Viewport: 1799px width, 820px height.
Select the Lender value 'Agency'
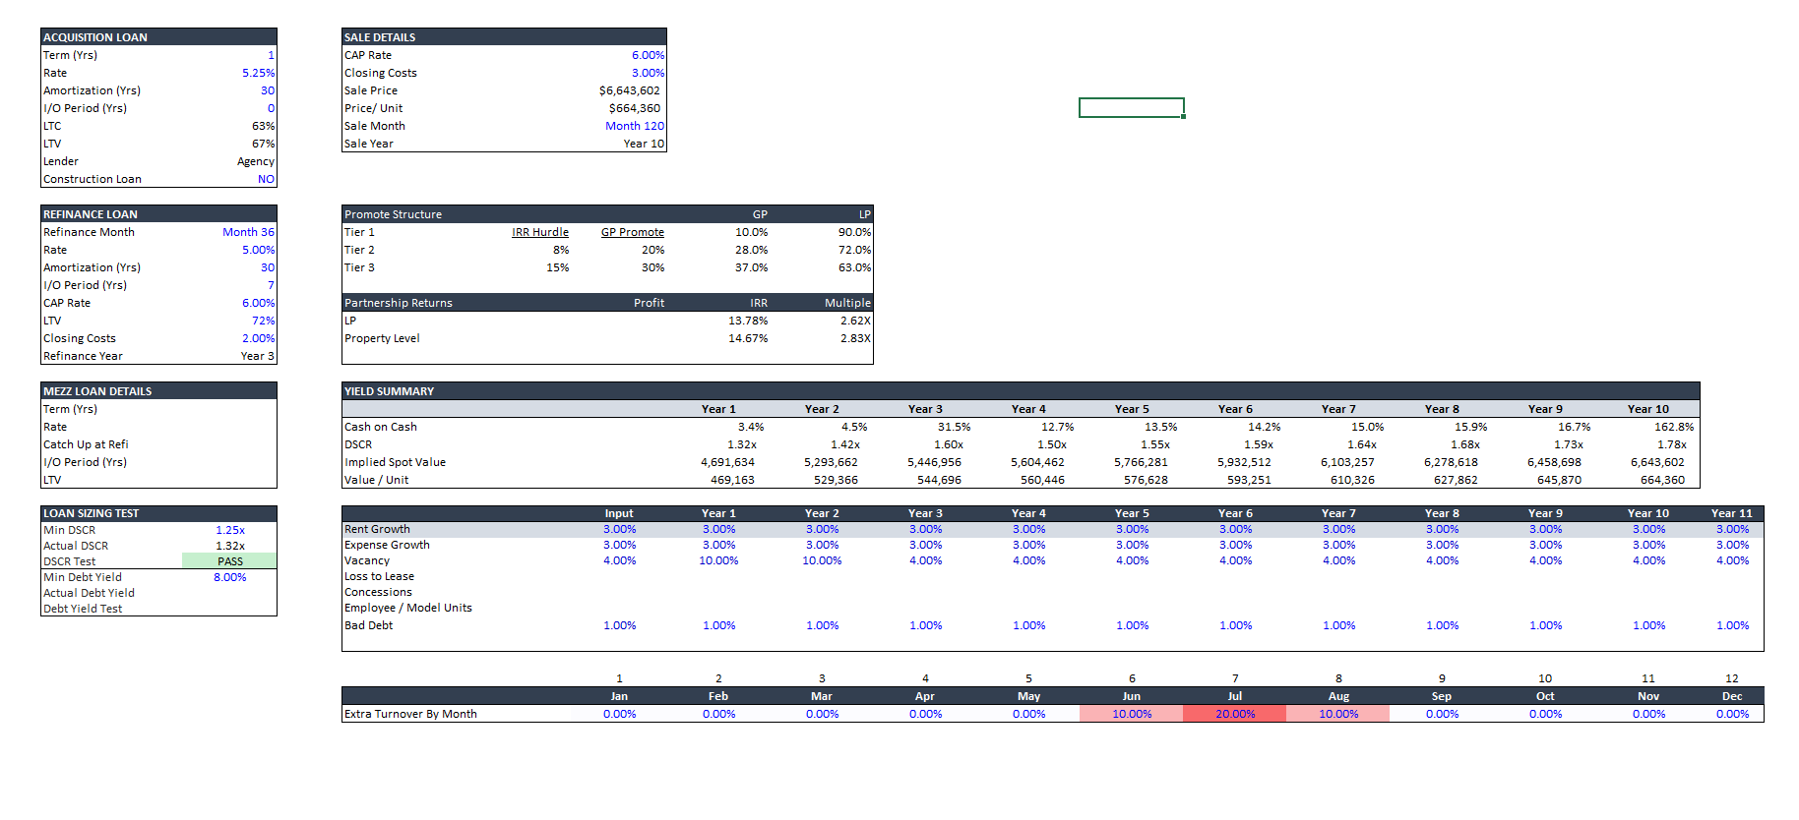point(256,161)
